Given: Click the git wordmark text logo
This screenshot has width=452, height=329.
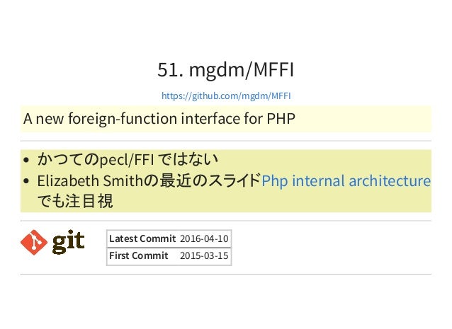Looking at the screenshot, I should 68,242.
